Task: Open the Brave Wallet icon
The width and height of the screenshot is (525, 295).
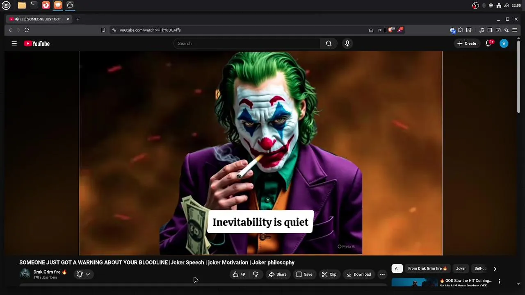Action: 498,30
